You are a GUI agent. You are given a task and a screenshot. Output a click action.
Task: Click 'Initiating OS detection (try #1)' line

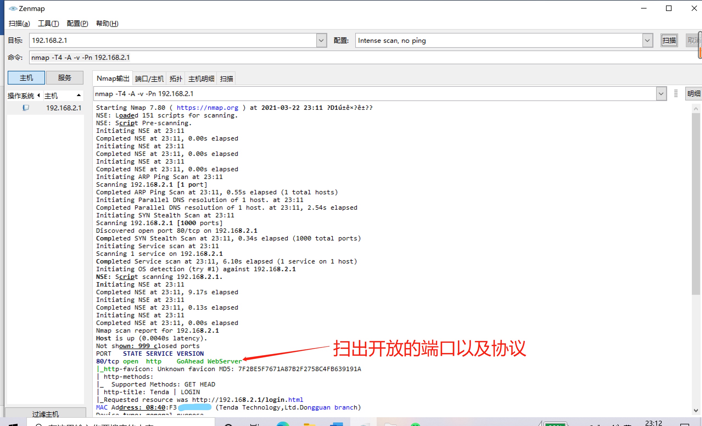coord(196,269)
